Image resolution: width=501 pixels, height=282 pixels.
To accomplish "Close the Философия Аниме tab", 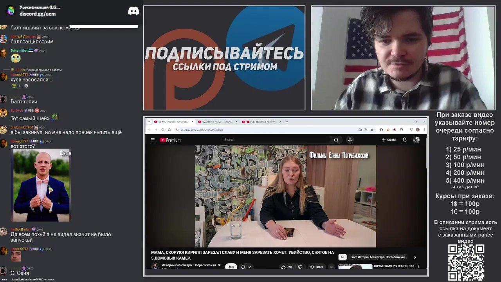I will pyautogui.click(x=236, y=122).
